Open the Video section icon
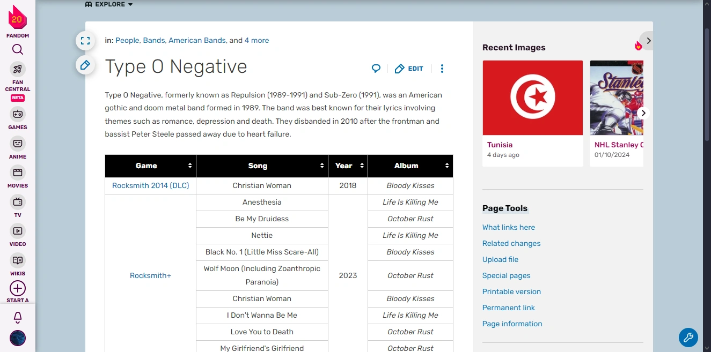The width and height of the screenshot is (711, 352). (x=18, y=231)
